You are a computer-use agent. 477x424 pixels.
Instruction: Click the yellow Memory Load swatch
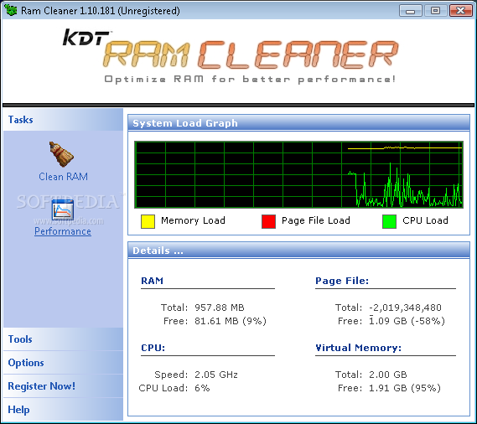[148, 221]
